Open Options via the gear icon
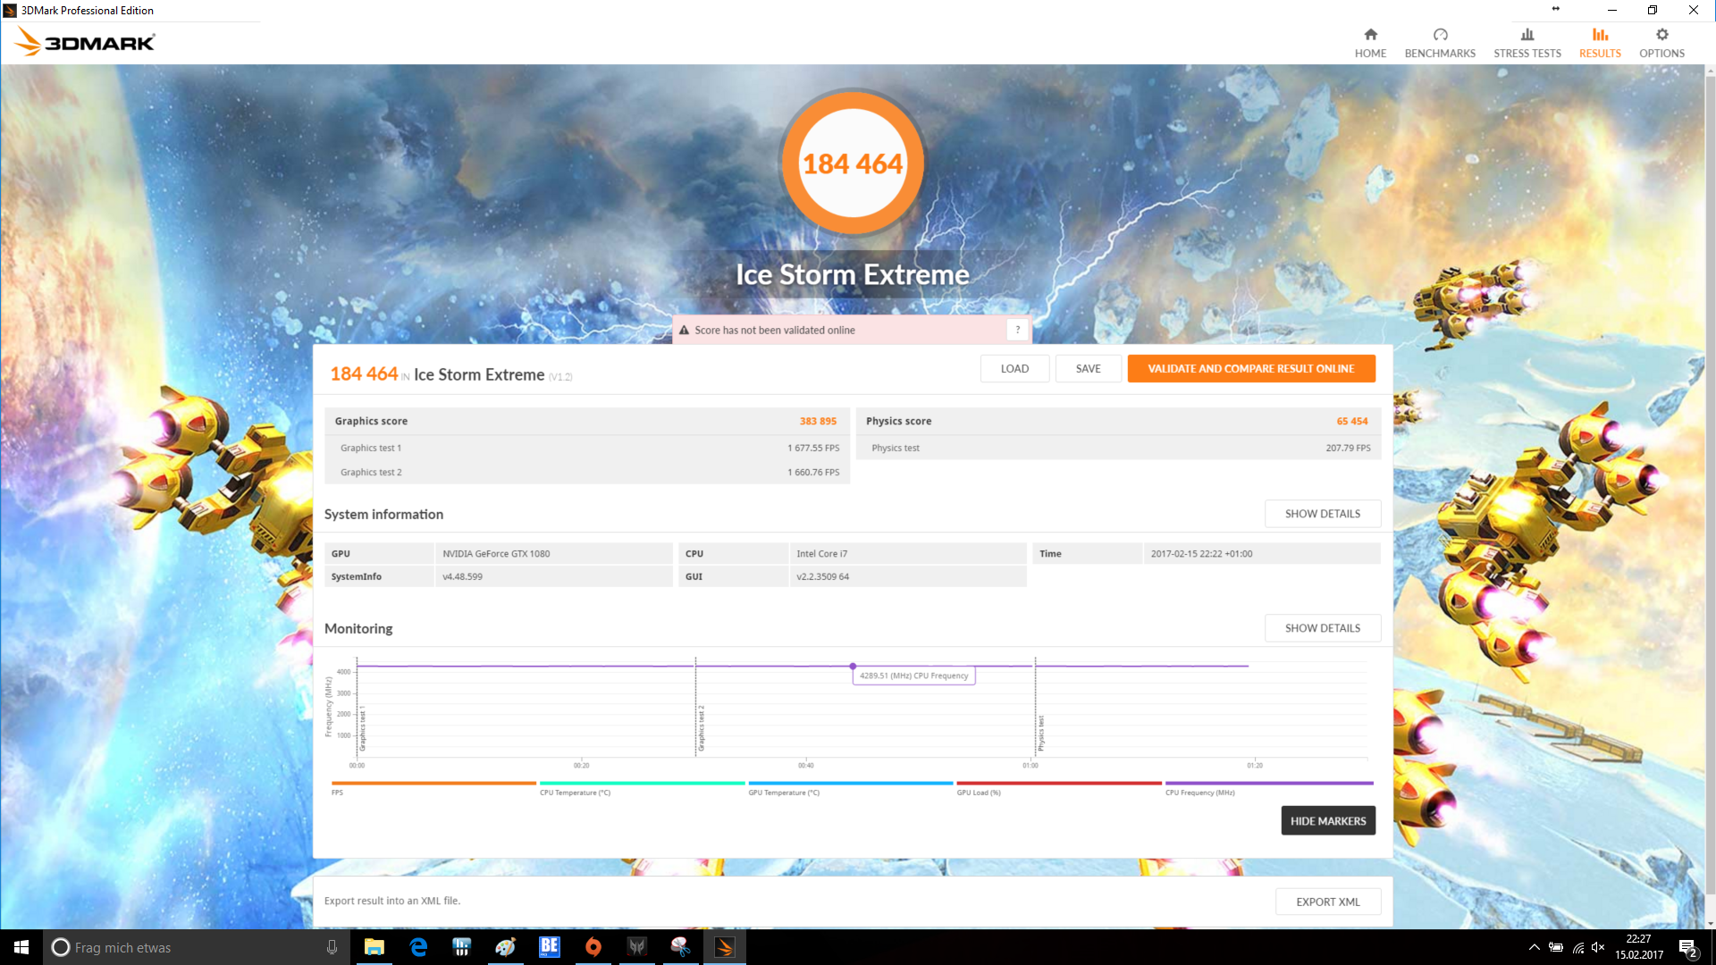This screenshot has width=1716, height=965. [x=1661, y=35]
